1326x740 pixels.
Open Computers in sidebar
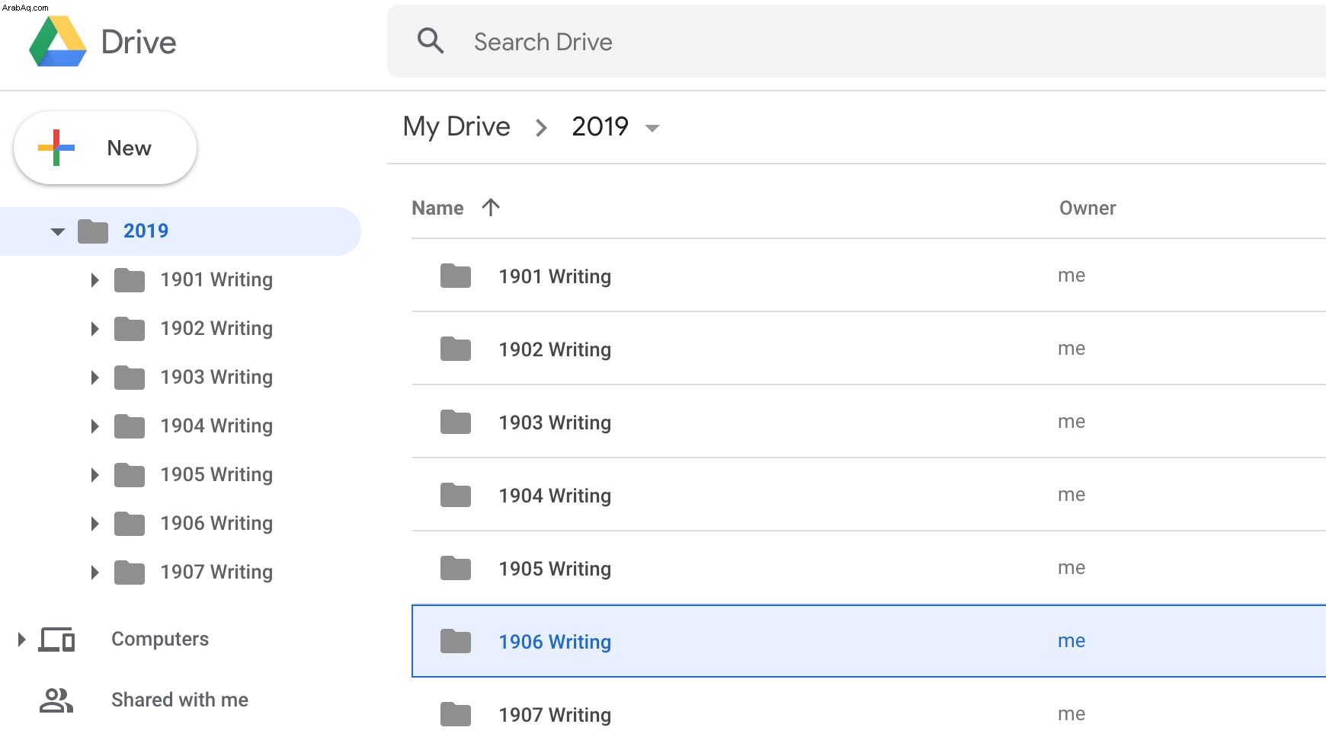(160, 639)
